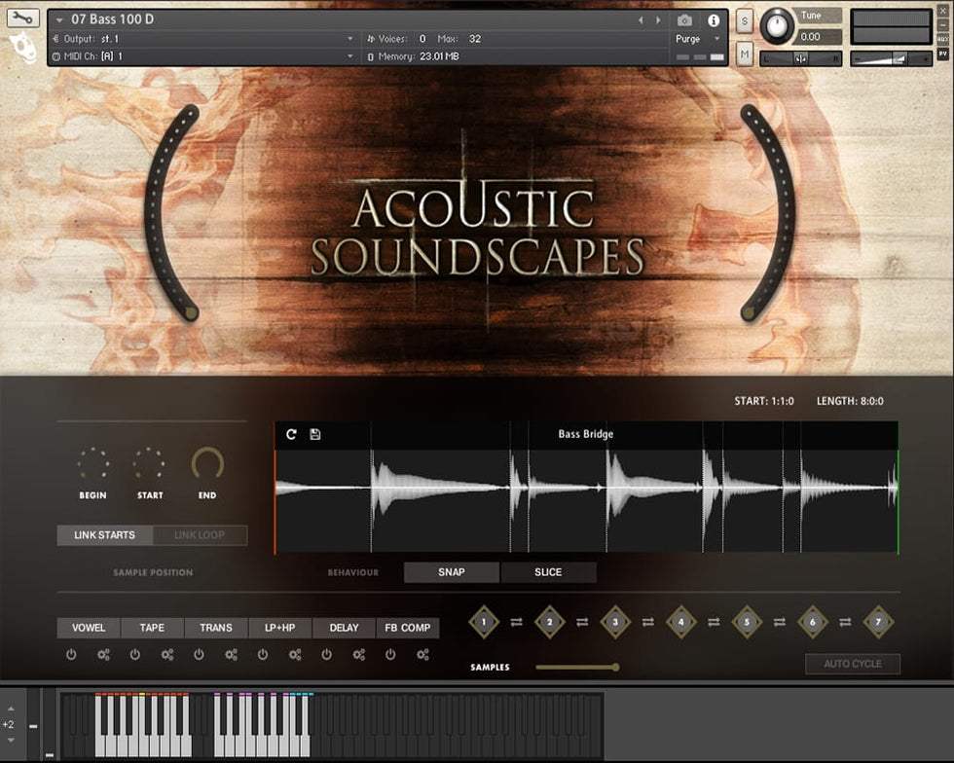
Task: Open the instrument info icon
Action: [x=714, y=20]
